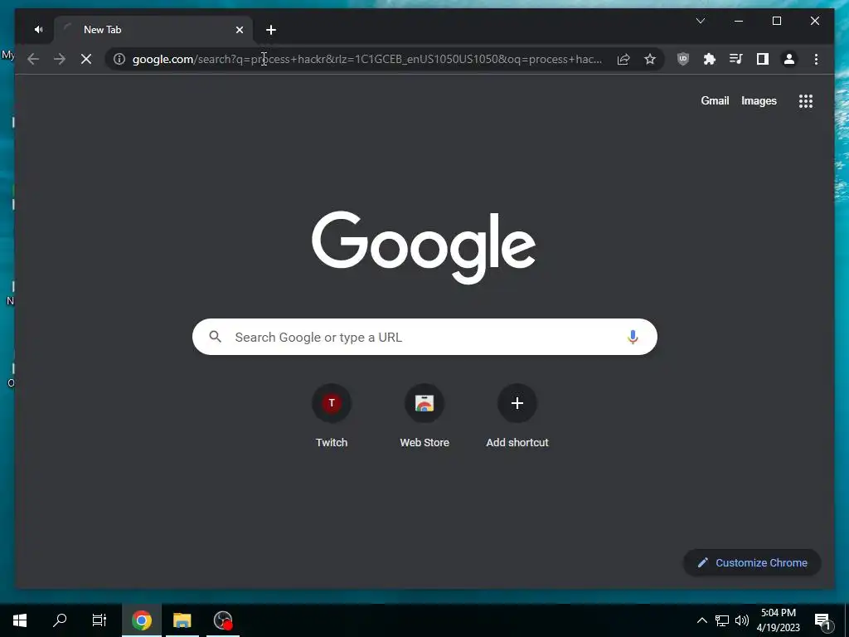This screenshot has height=637, width=849.
Task: Open the Chrome three-dot menu
Action: pos(816,59)
